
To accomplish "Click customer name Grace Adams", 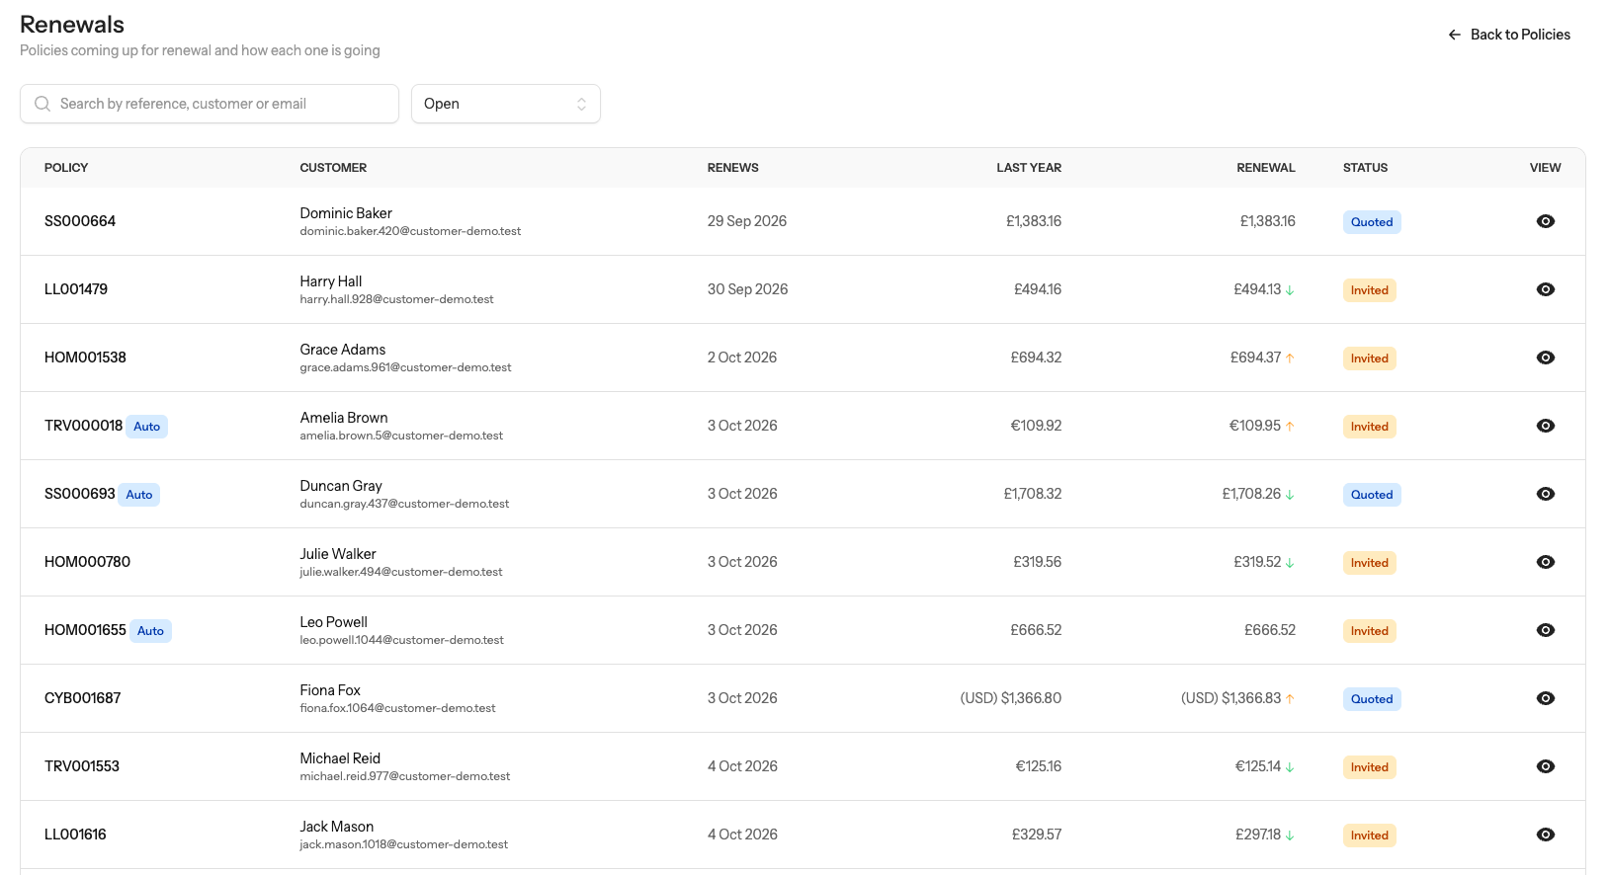I will pos(343,350).
